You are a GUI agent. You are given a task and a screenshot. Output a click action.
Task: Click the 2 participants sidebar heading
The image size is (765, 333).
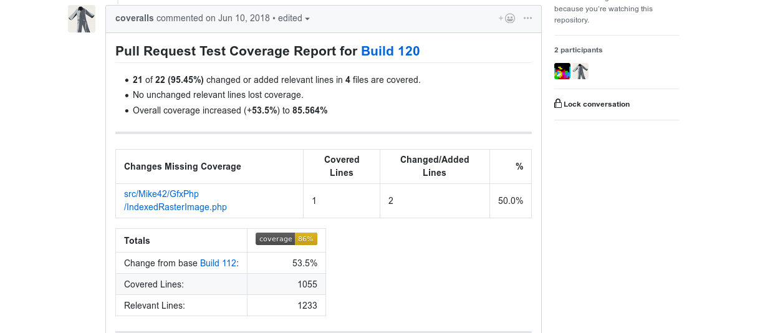tap(578, 50)
